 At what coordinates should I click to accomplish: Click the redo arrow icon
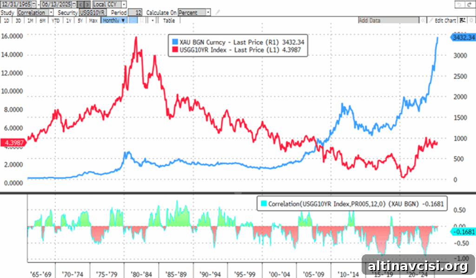[469, 5]
